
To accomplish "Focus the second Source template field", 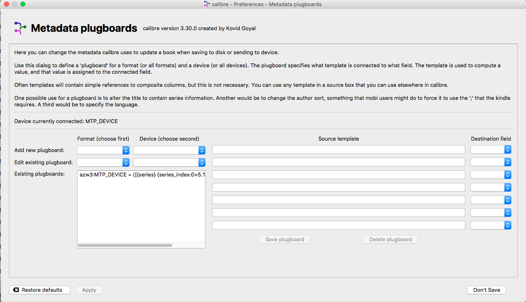I will coord(339,162).
